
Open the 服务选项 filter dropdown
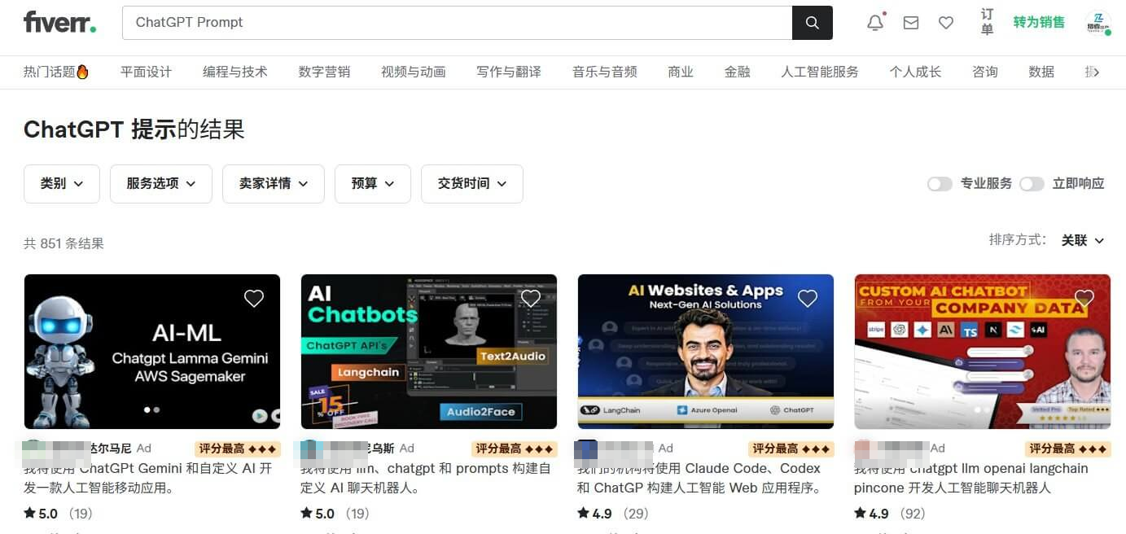pyautogui.click(x=161, y=184)
